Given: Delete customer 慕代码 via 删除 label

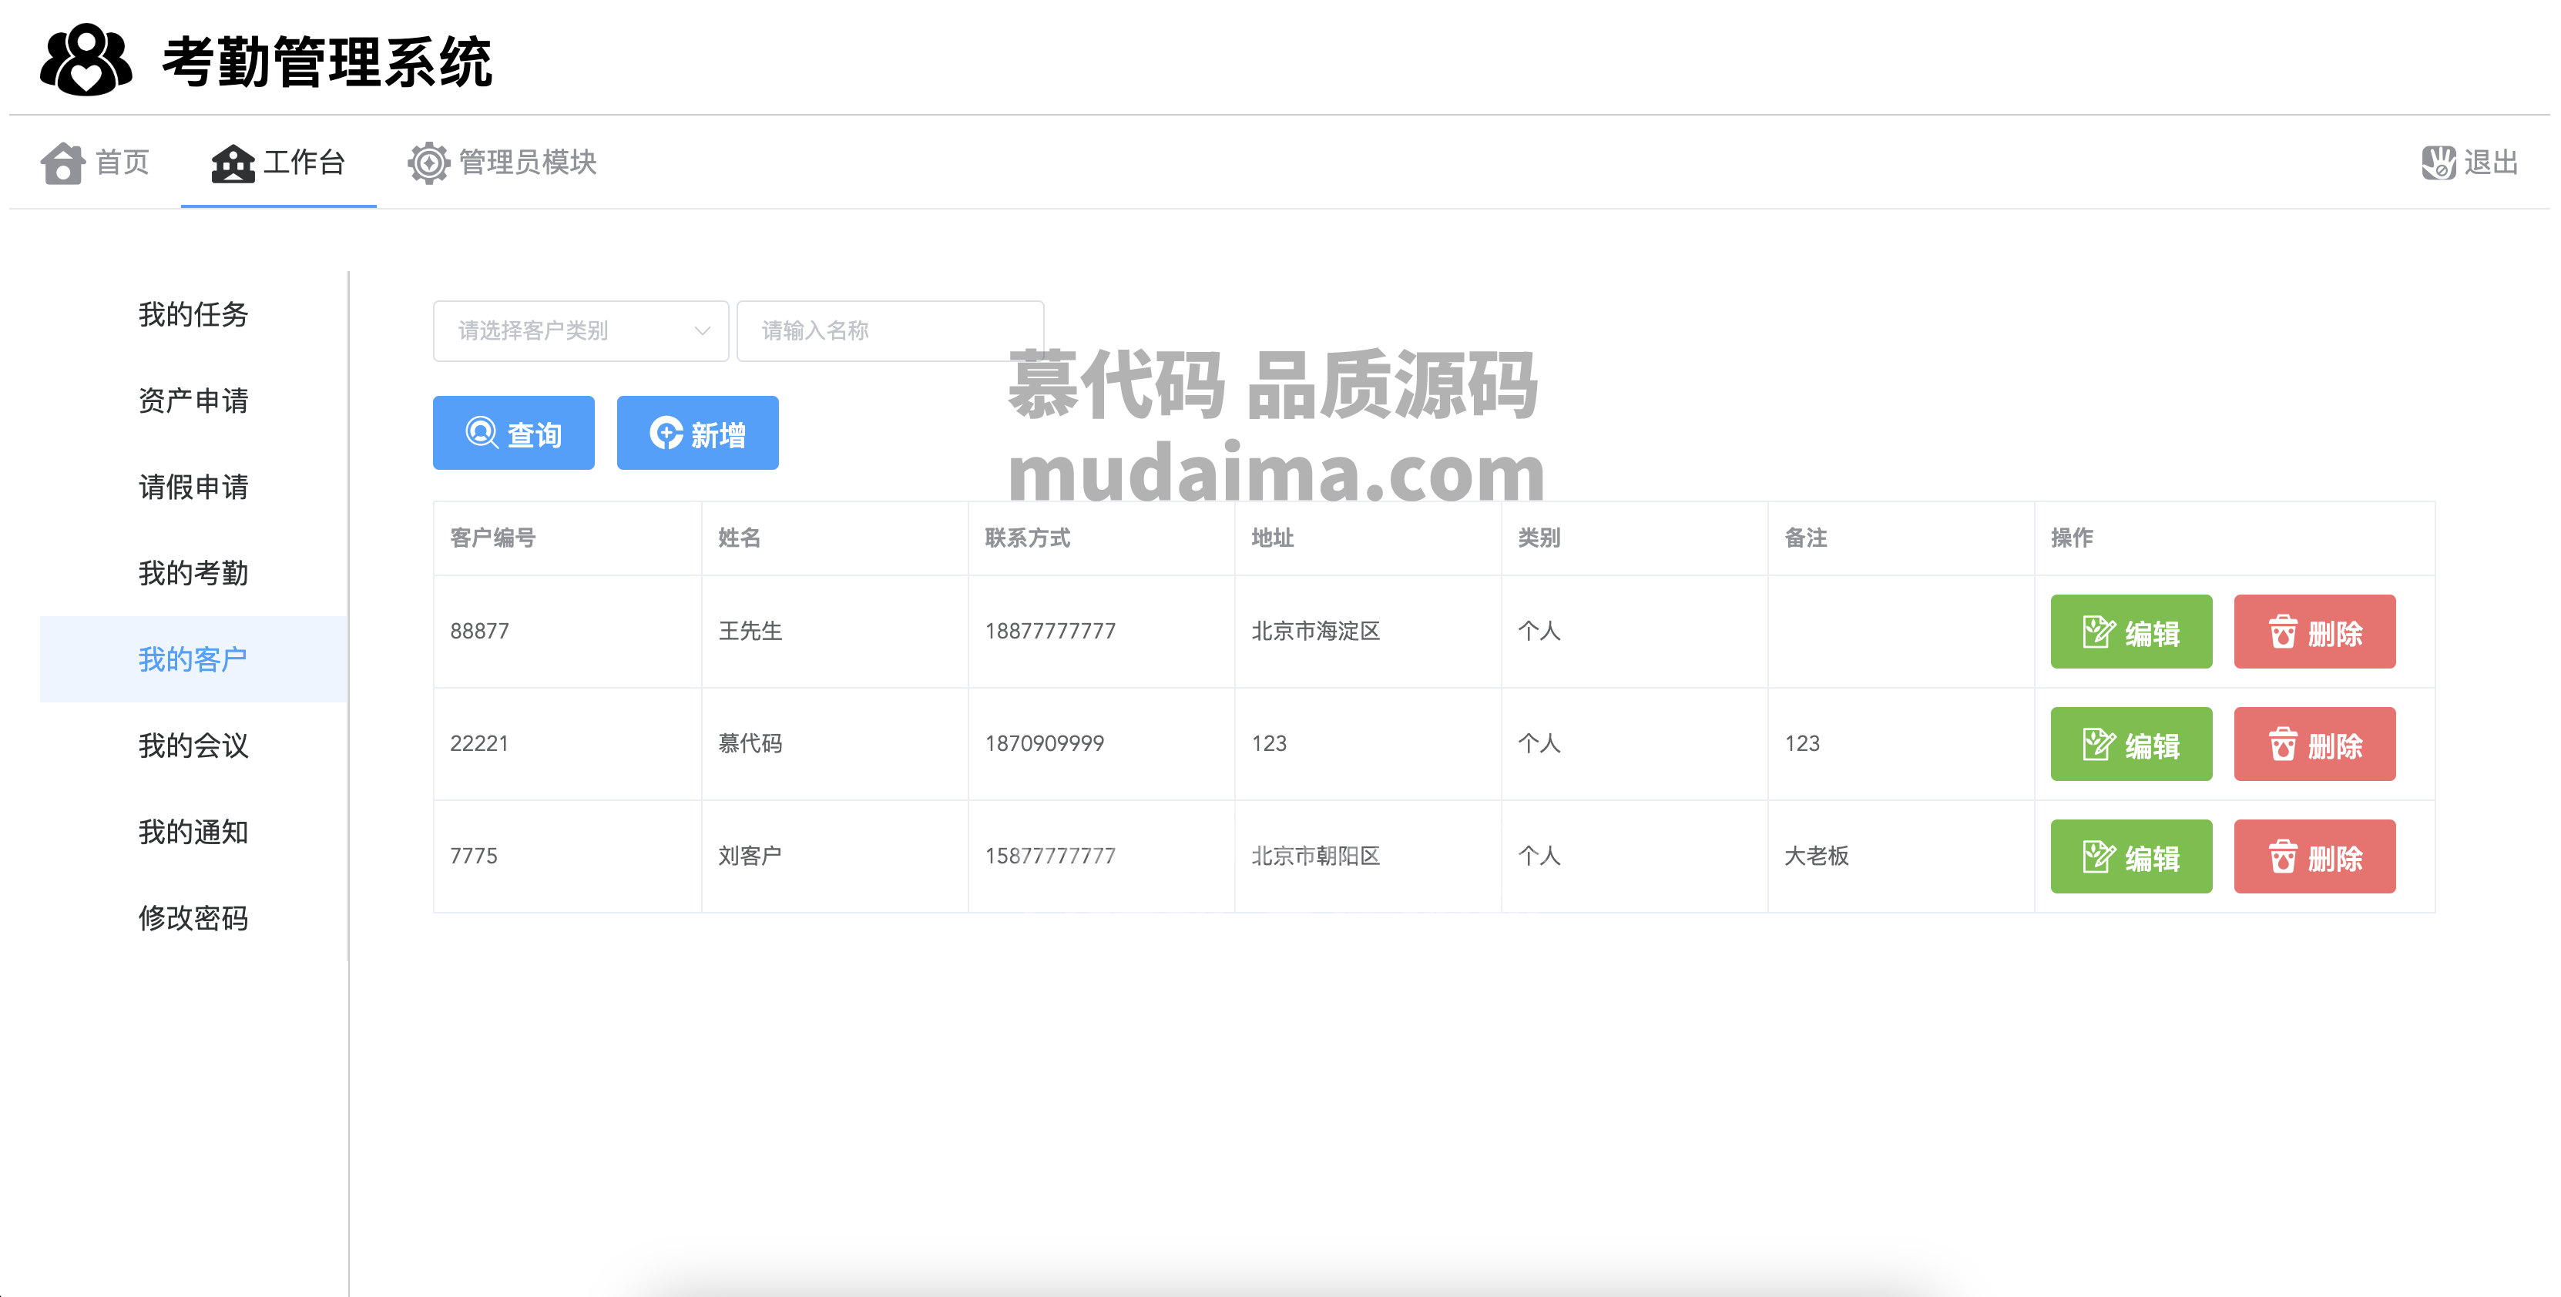Looking at the screenshot, I should pyautogui.click(x=2335, y=746).
